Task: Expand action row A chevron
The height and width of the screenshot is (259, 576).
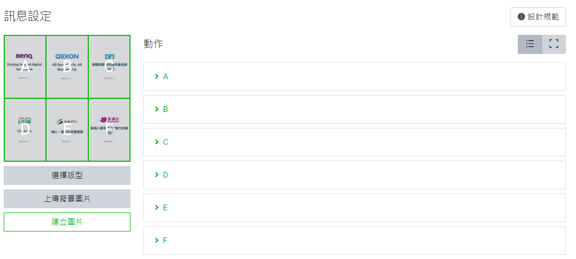Action: coord(157,77)
